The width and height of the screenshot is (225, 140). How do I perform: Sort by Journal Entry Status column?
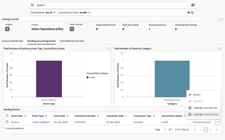tap(185, 116)
